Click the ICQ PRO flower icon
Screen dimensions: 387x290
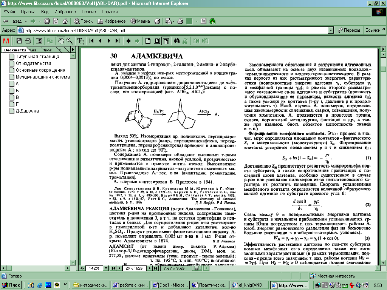[212, 21]
